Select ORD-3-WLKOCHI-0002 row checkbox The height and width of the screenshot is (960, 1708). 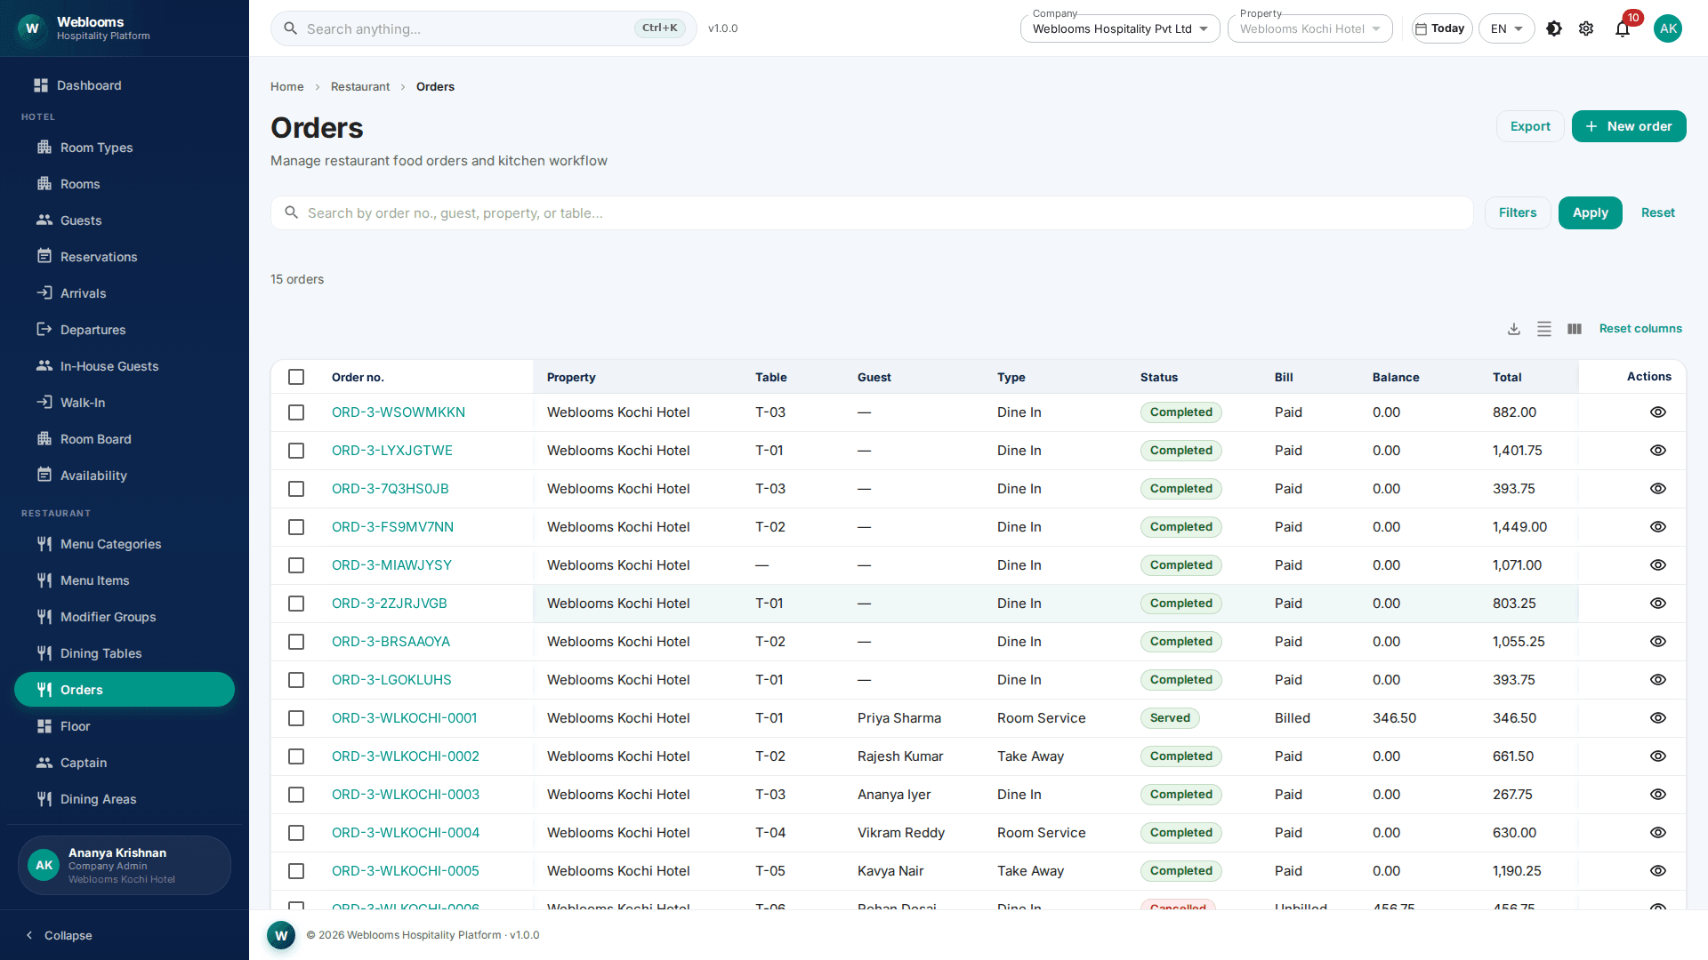296,756
